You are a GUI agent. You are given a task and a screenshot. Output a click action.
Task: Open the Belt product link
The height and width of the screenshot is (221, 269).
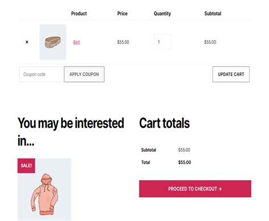[77, 42]
